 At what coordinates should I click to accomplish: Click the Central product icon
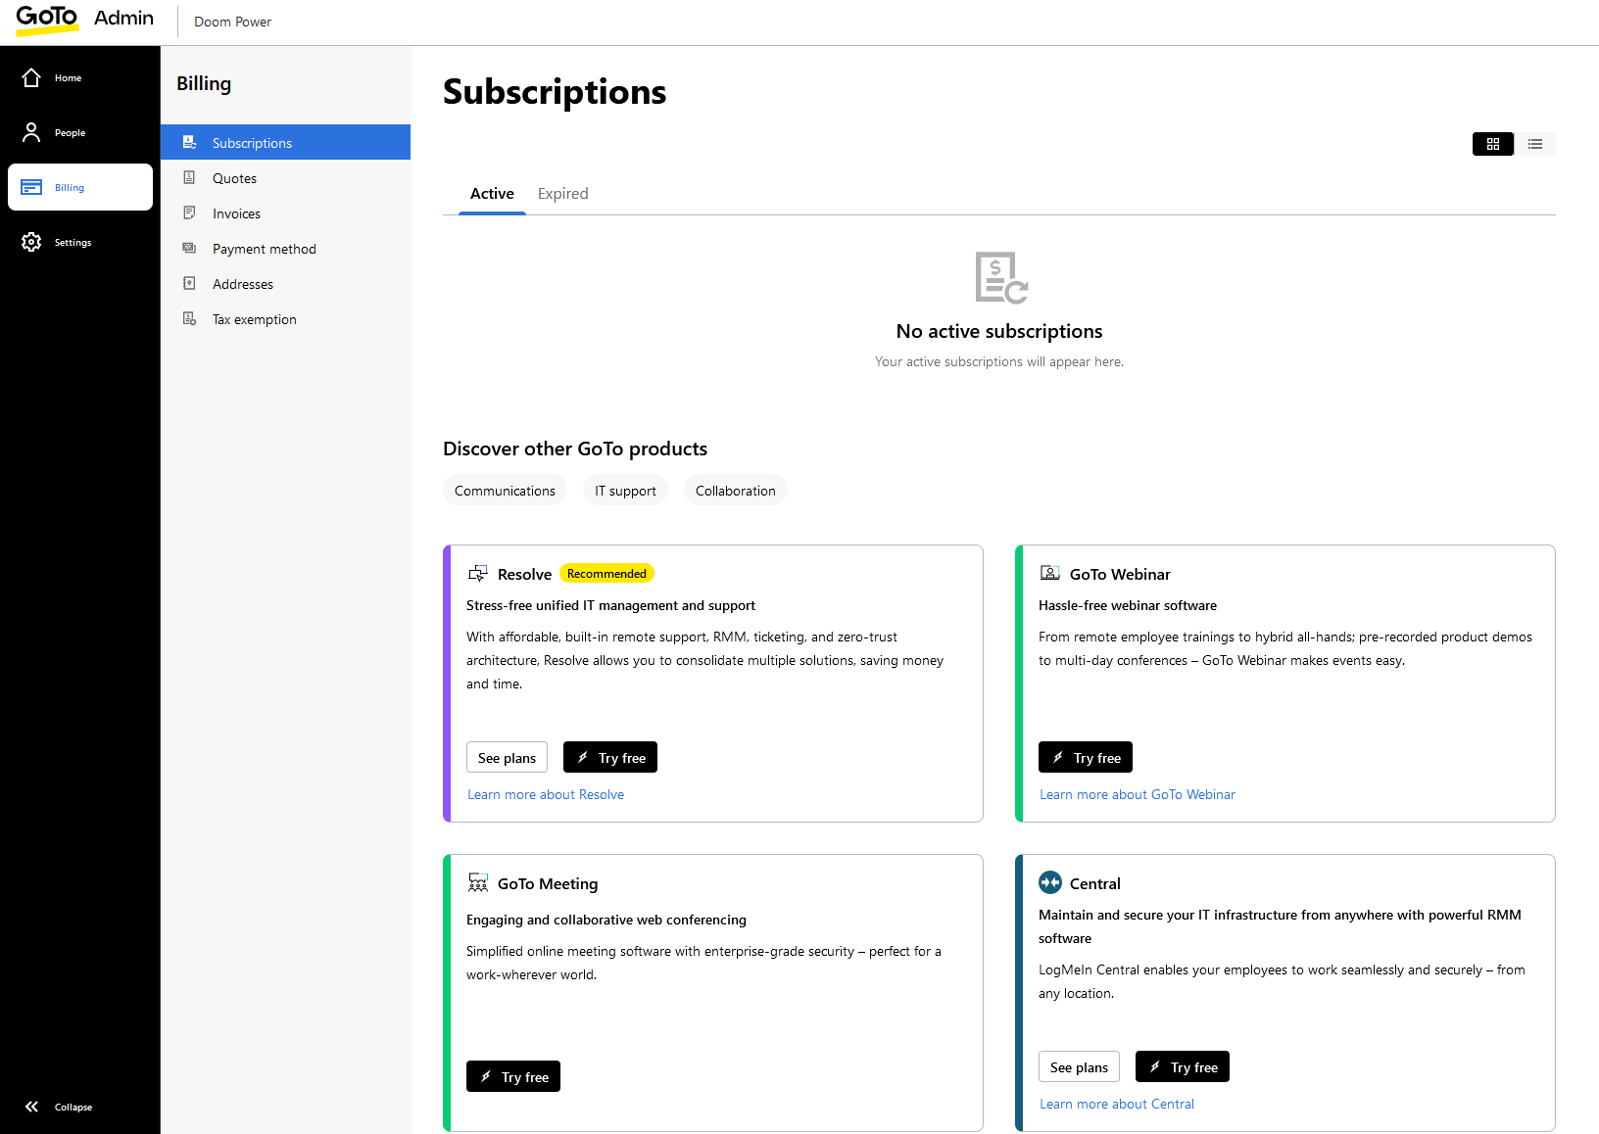point(1050,882)
